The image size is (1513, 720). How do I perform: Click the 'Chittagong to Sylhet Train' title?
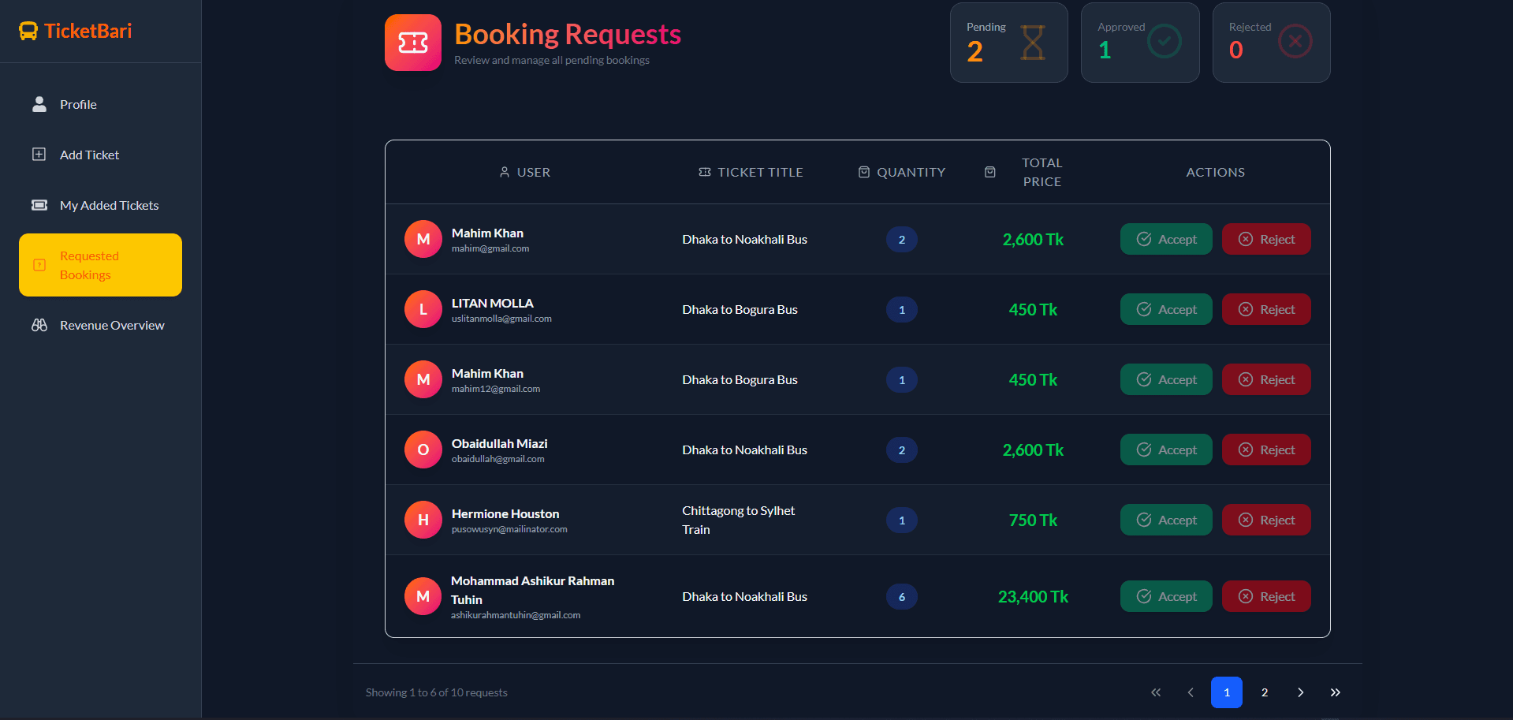pos(739,520)
